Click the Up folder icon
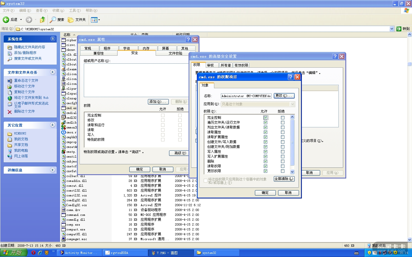The image size is (412, 257). (43, 20)
